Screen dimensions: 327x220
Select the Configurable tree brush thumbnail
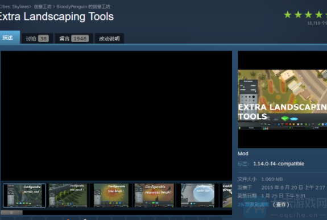coord(111,196)
